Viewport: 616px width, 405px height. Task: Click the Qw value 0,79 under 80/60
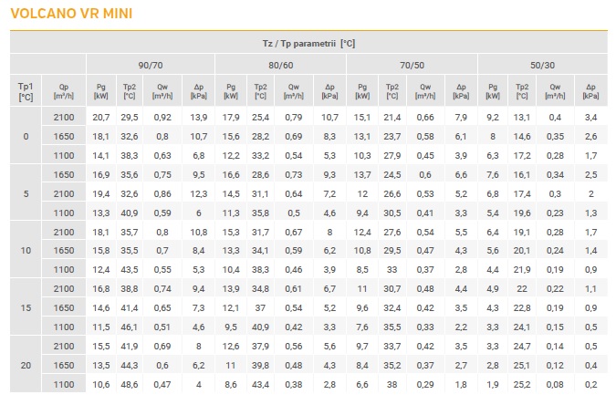click(294, 117)
